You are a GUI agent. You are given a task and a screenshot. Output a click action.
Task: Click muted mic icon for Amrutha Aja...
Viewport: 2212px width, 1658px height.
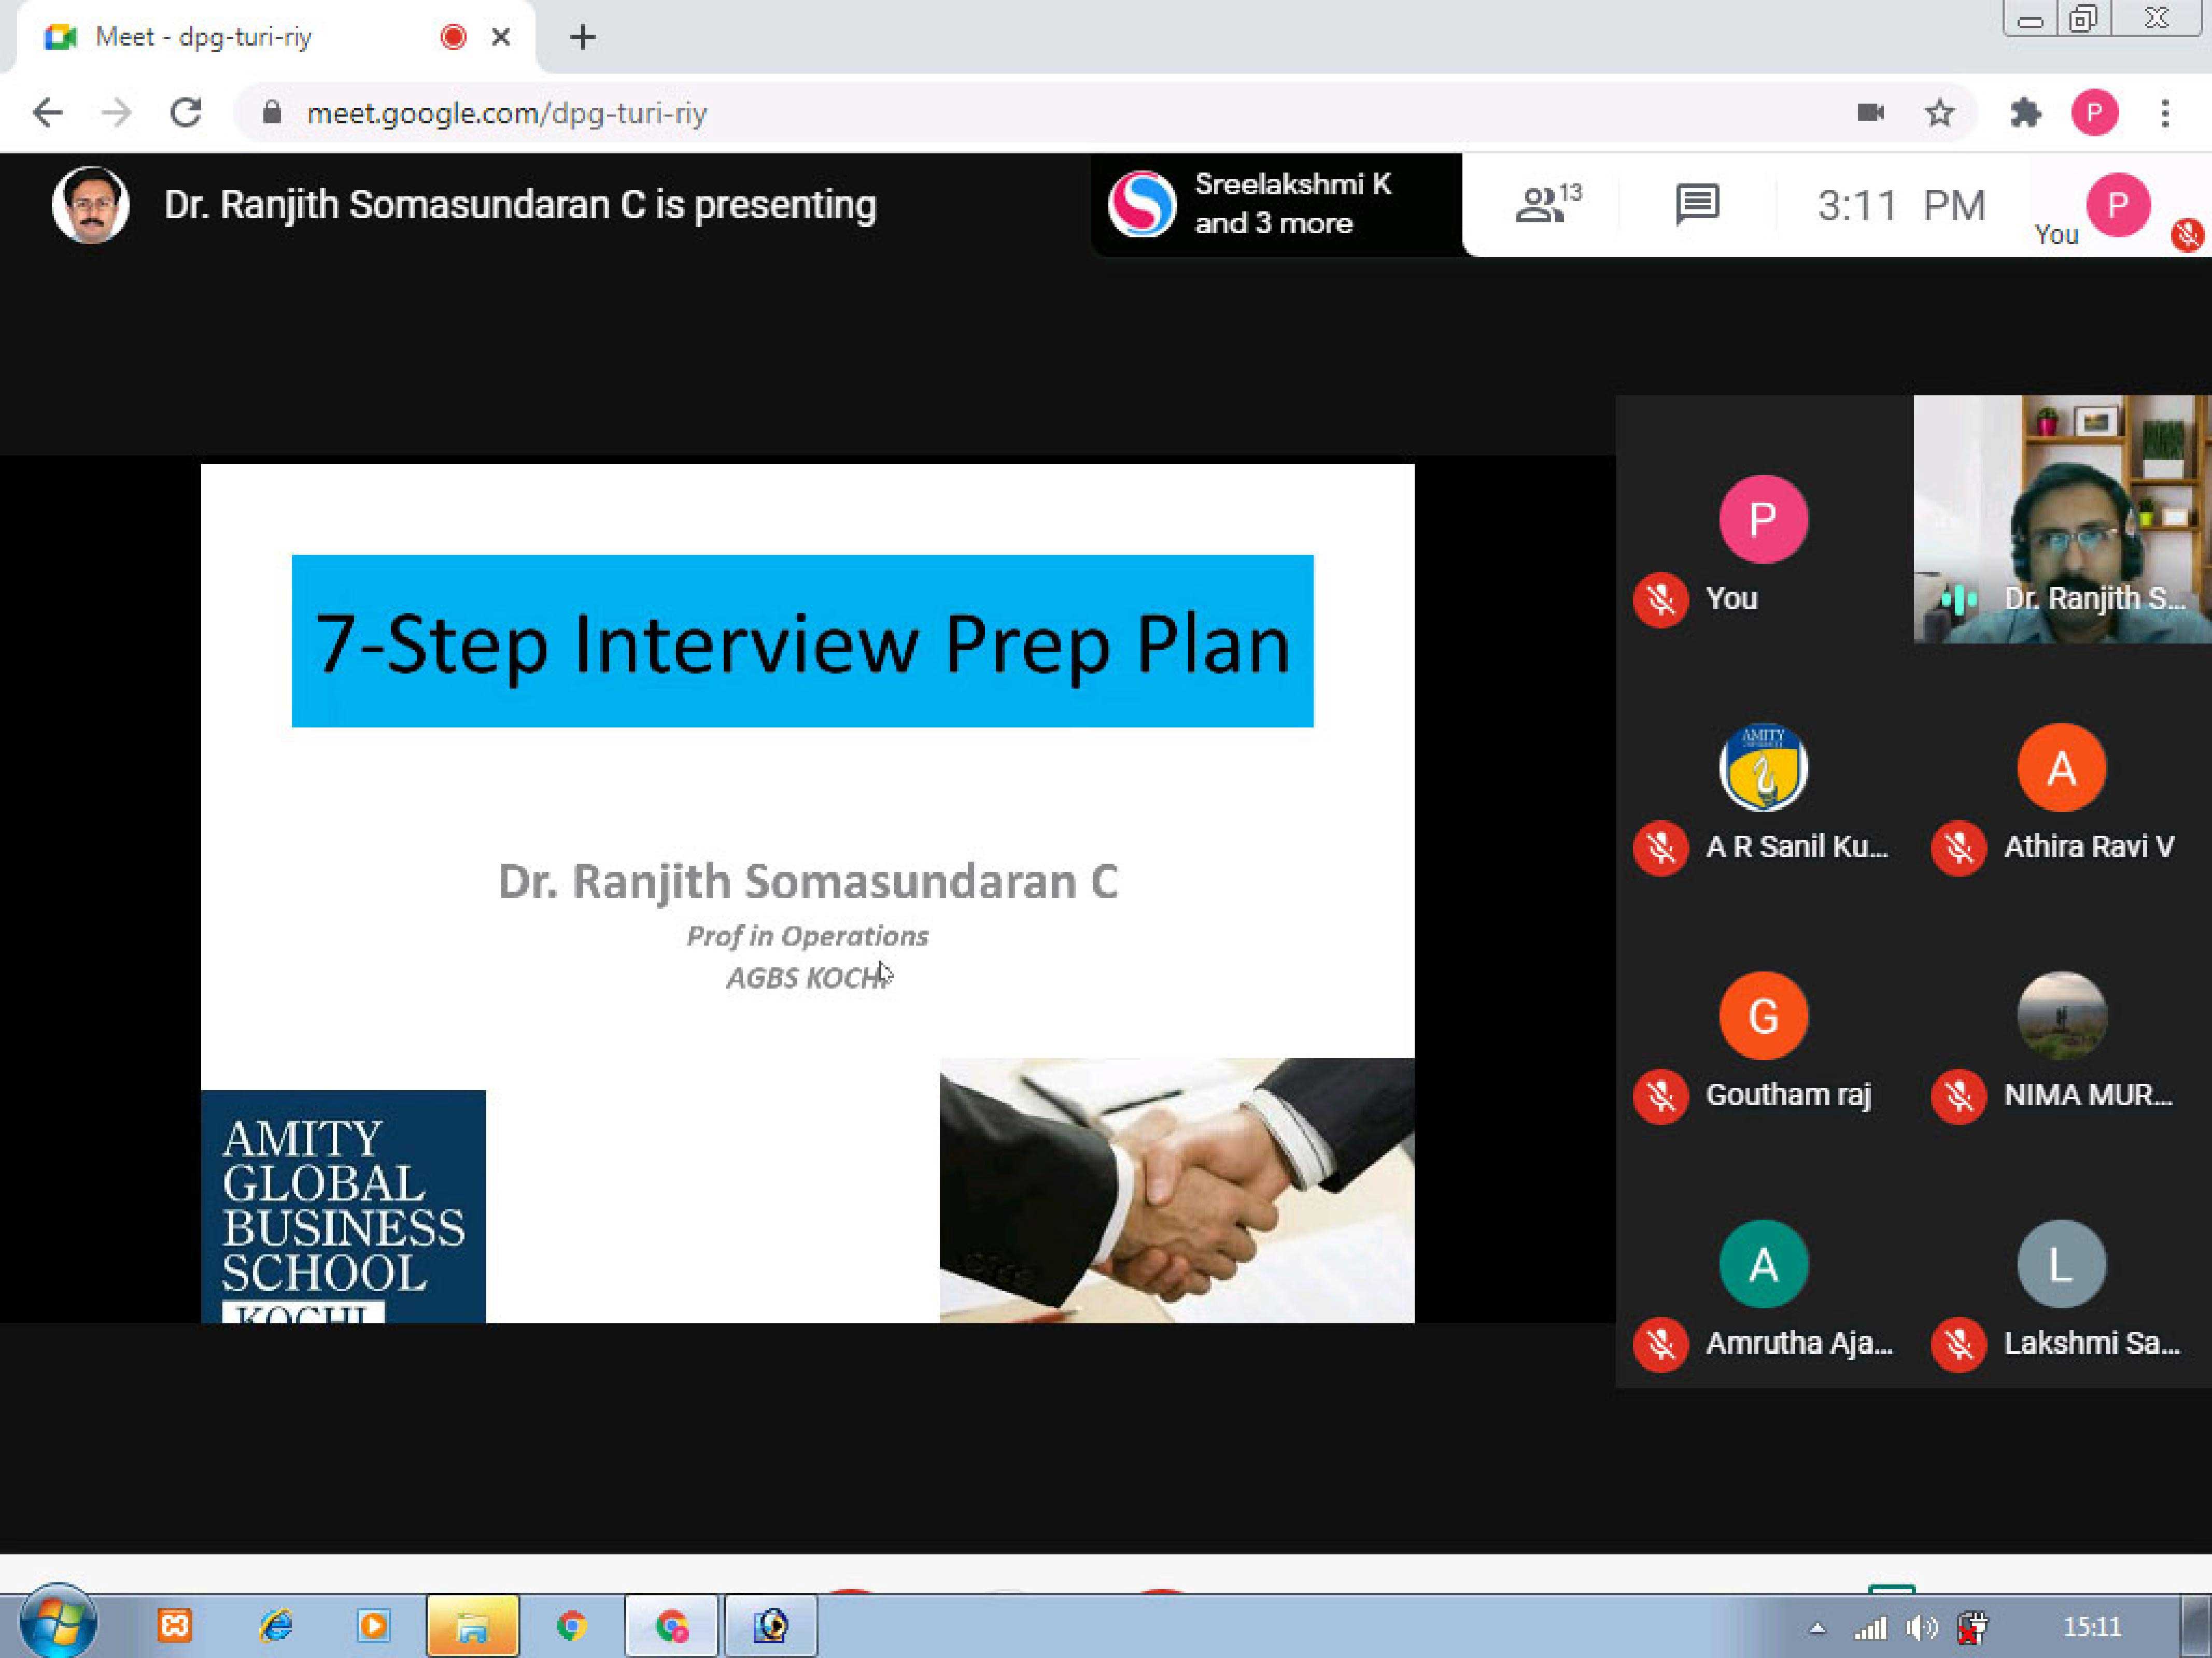tap(1660, 1344)
